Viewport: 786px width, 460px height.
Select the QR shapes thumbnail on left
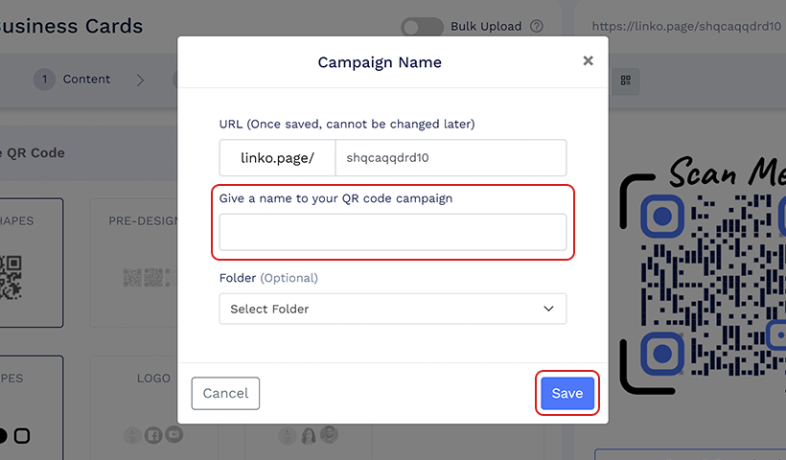click(11, 277)
